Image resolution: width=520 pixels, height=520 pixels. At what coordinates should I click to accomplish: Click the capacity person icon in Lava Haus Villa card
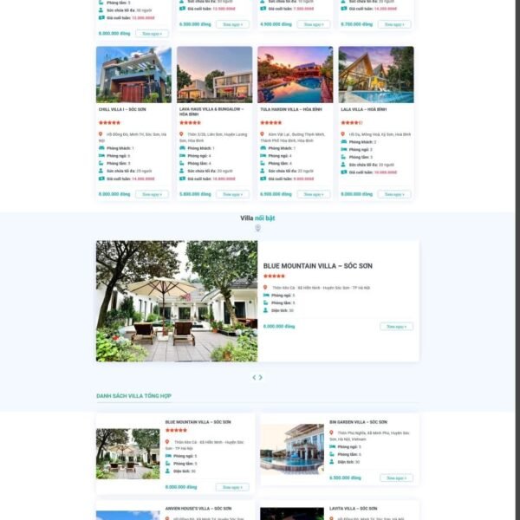[x=182, y=171]
